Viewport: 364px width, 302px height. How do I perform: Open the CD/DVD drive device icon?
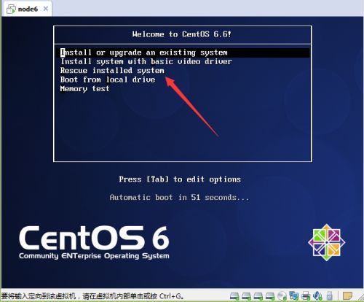(282, 296)
